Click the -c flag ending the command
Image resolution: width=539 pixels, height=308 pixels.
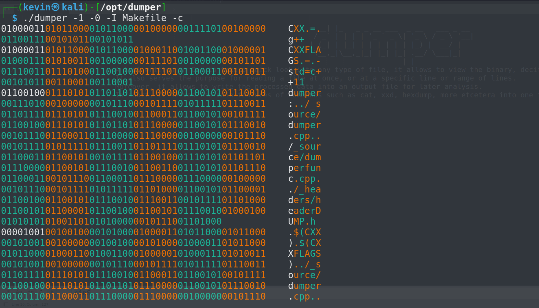click(x=178, y=18)
